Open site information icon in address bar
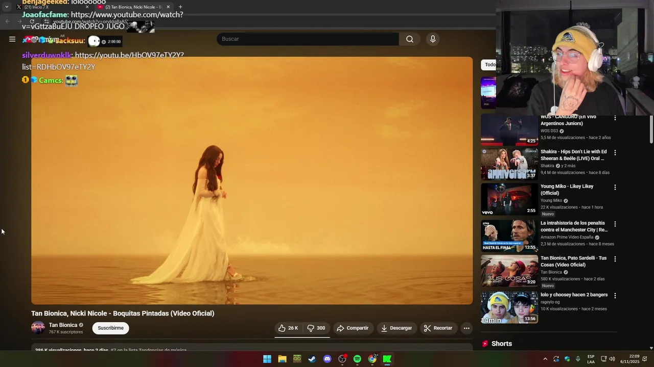This screenshot has height=367, width=654. (x=46, y=21)
